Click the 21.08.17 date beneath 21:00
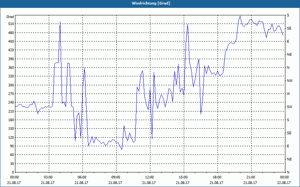Viewport: 300px width, 187px height. (x=250, y=183)
